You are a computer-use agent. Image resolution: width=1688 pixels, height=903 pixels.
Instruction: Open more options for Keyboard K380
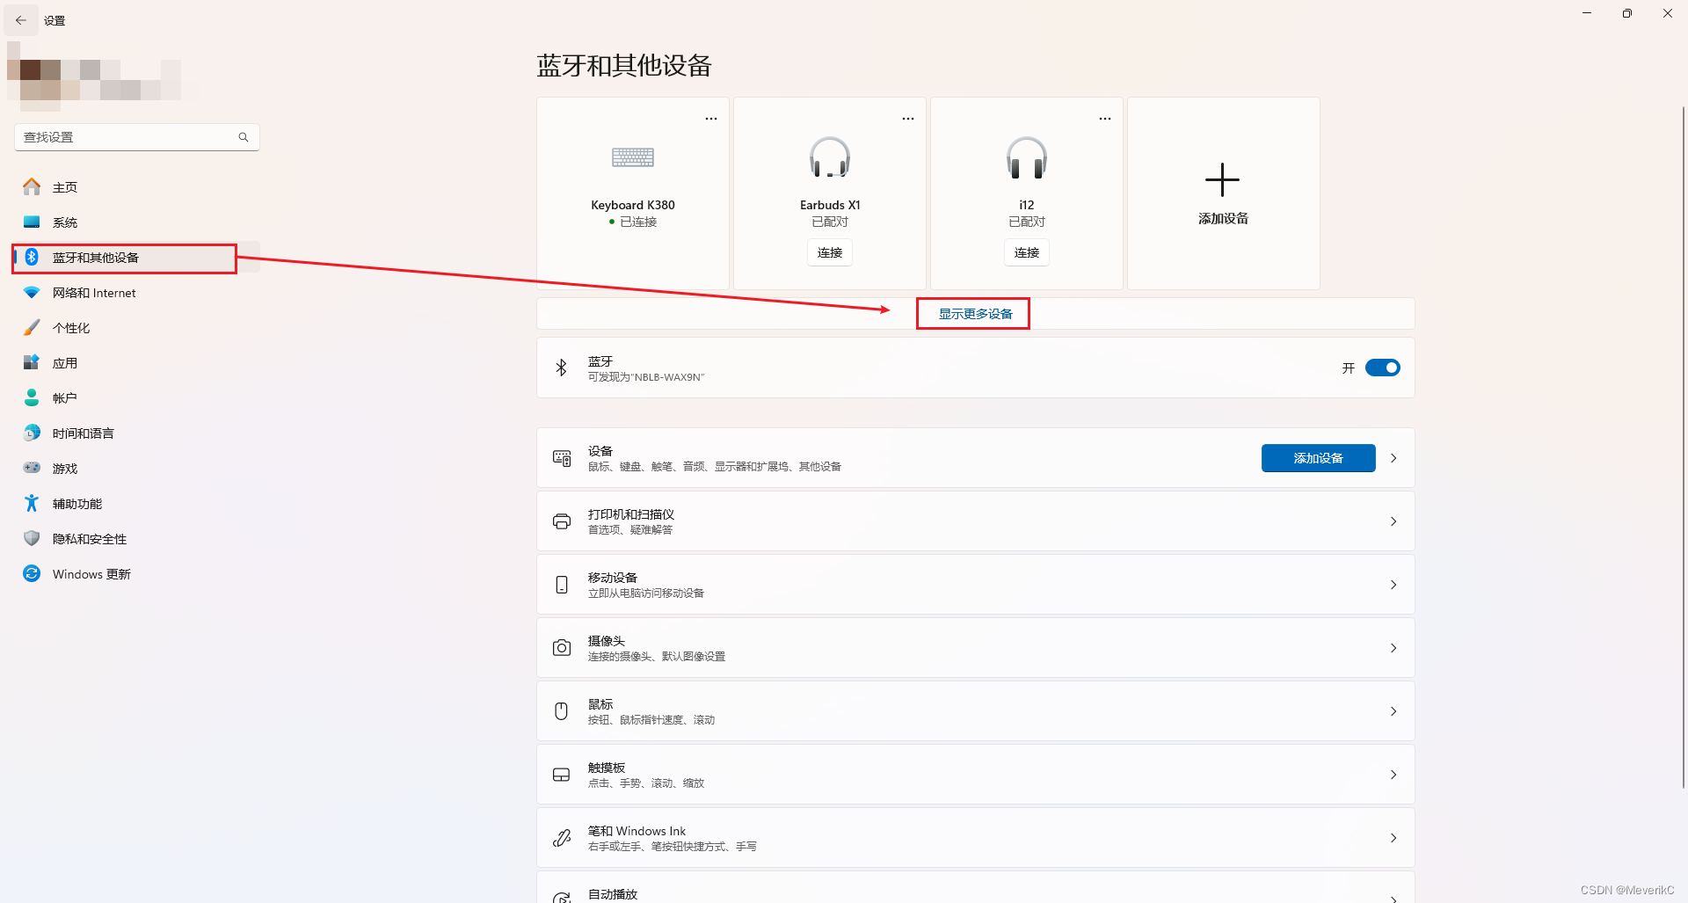pyautogui.click(x=711, y=119)
